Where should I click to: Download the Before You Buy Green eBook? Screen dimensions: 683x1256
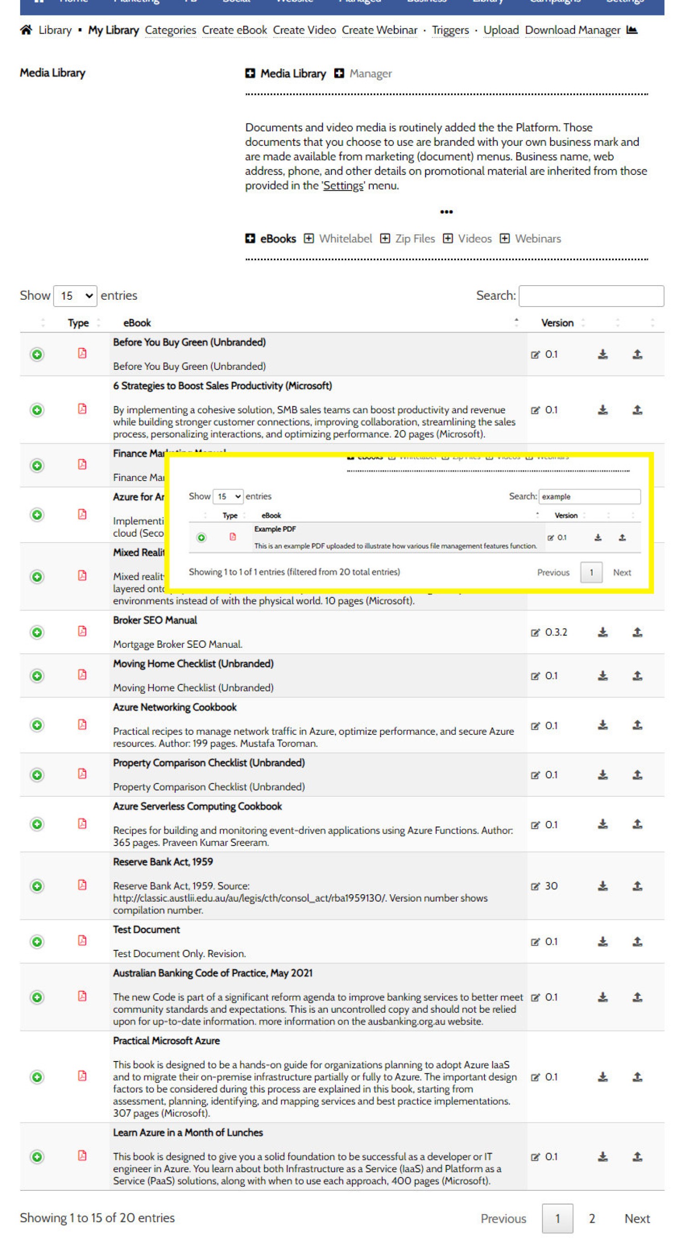pos(602,354)
